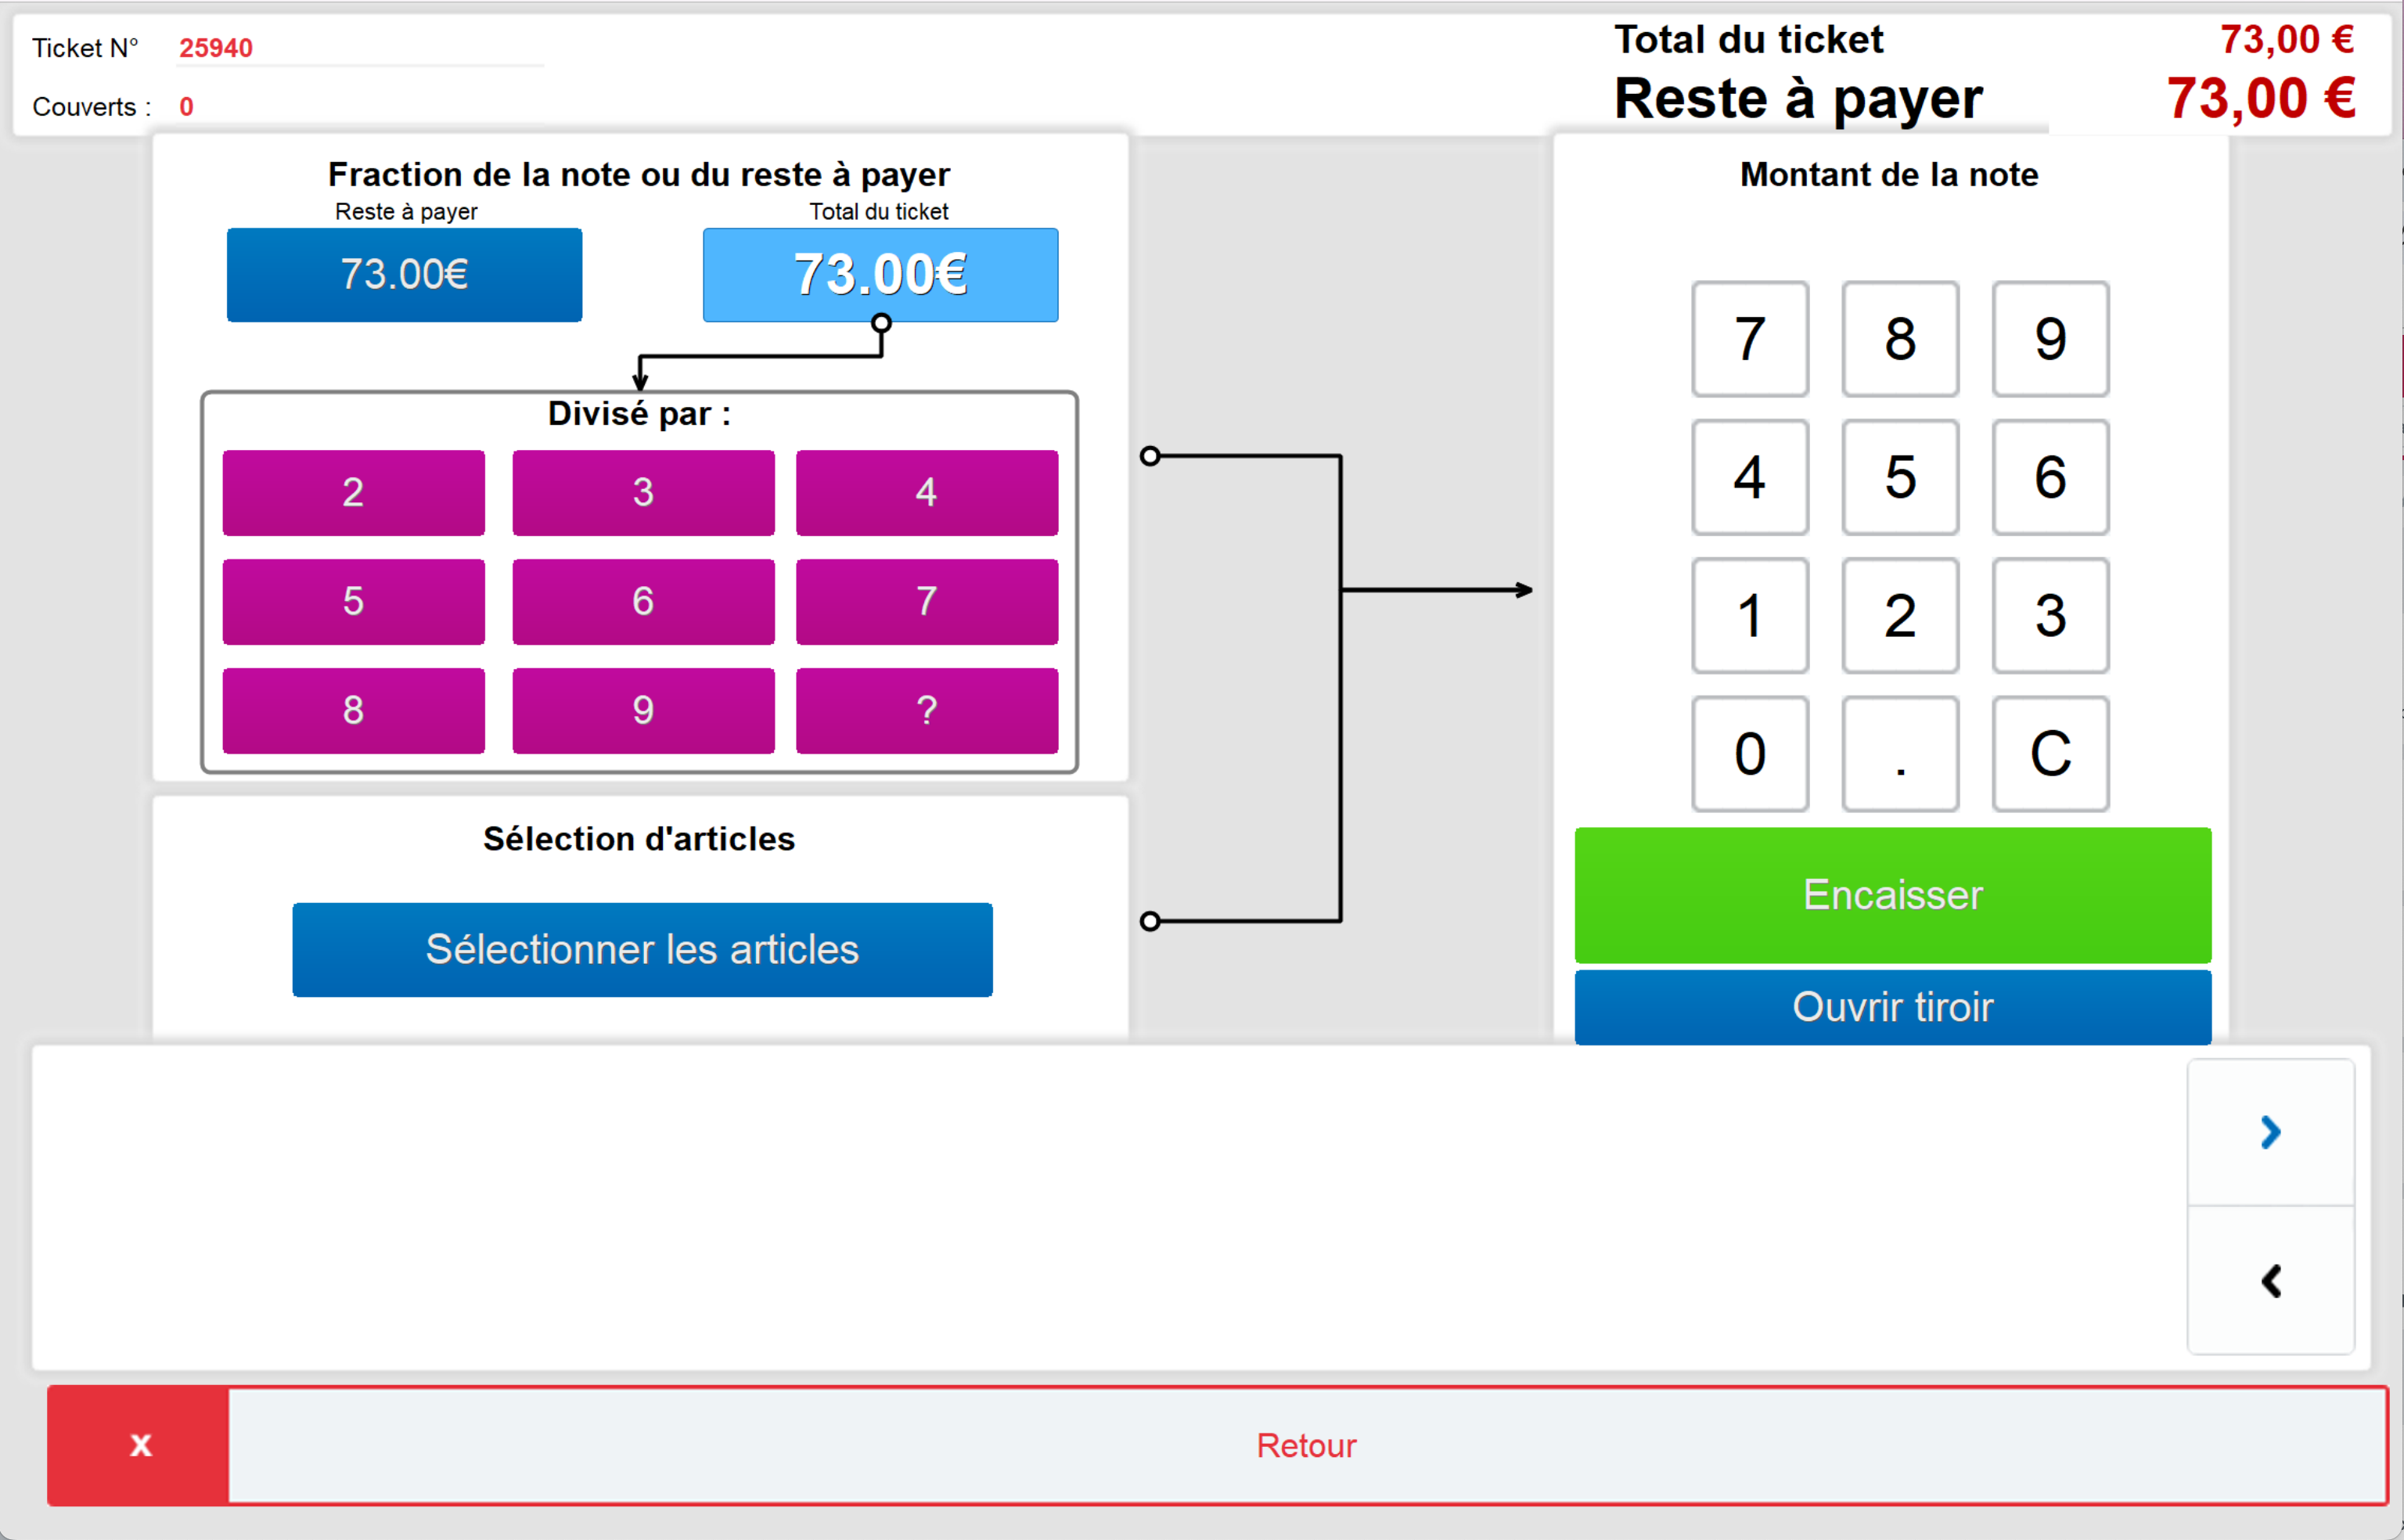Screen dimensions: 2404x1540
Task: Divide the bill by 2
Action: tap(353, 492)
